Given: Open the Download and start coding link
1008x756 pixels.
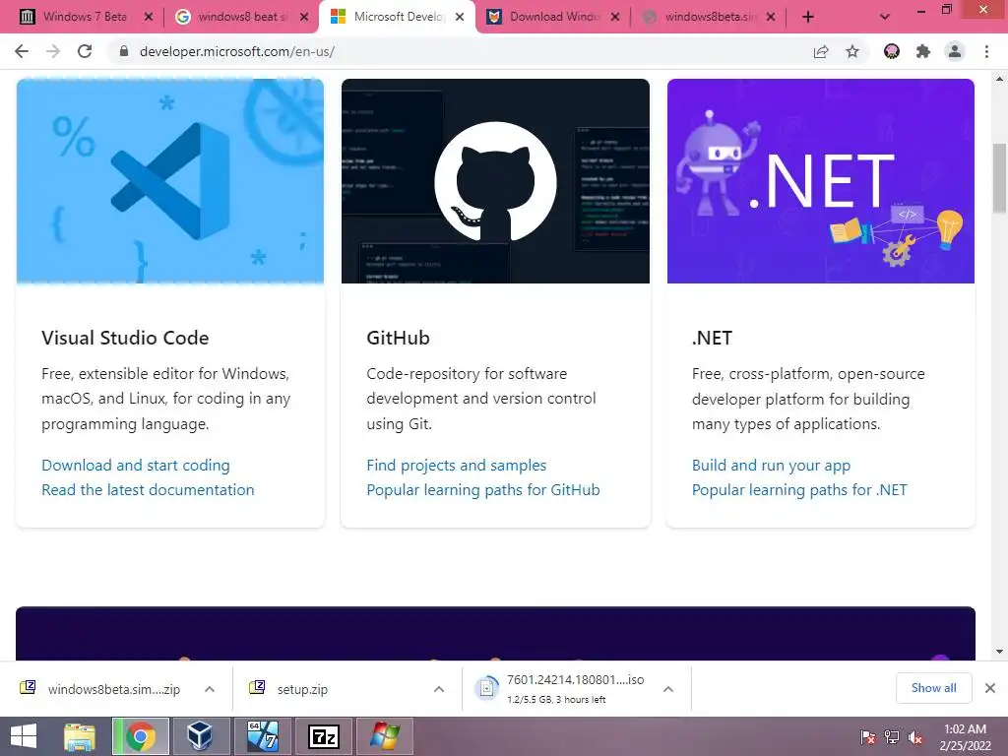Looking at the screenshot, I should click(x=136, y=465).
